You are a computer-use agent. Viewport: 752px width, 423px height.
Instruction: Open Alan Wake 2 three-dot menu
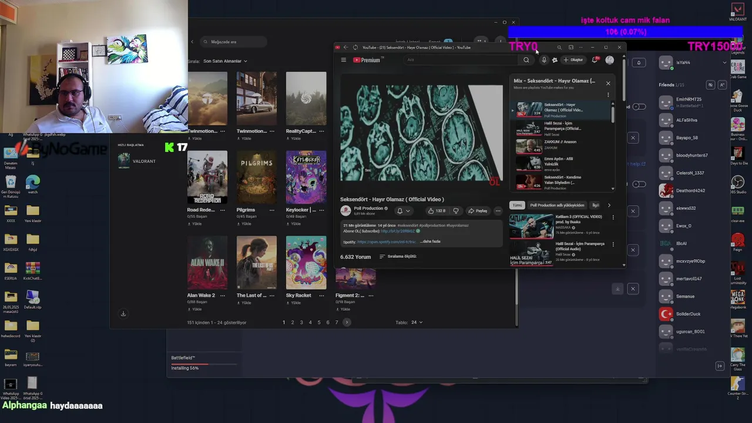pos(222,296)
